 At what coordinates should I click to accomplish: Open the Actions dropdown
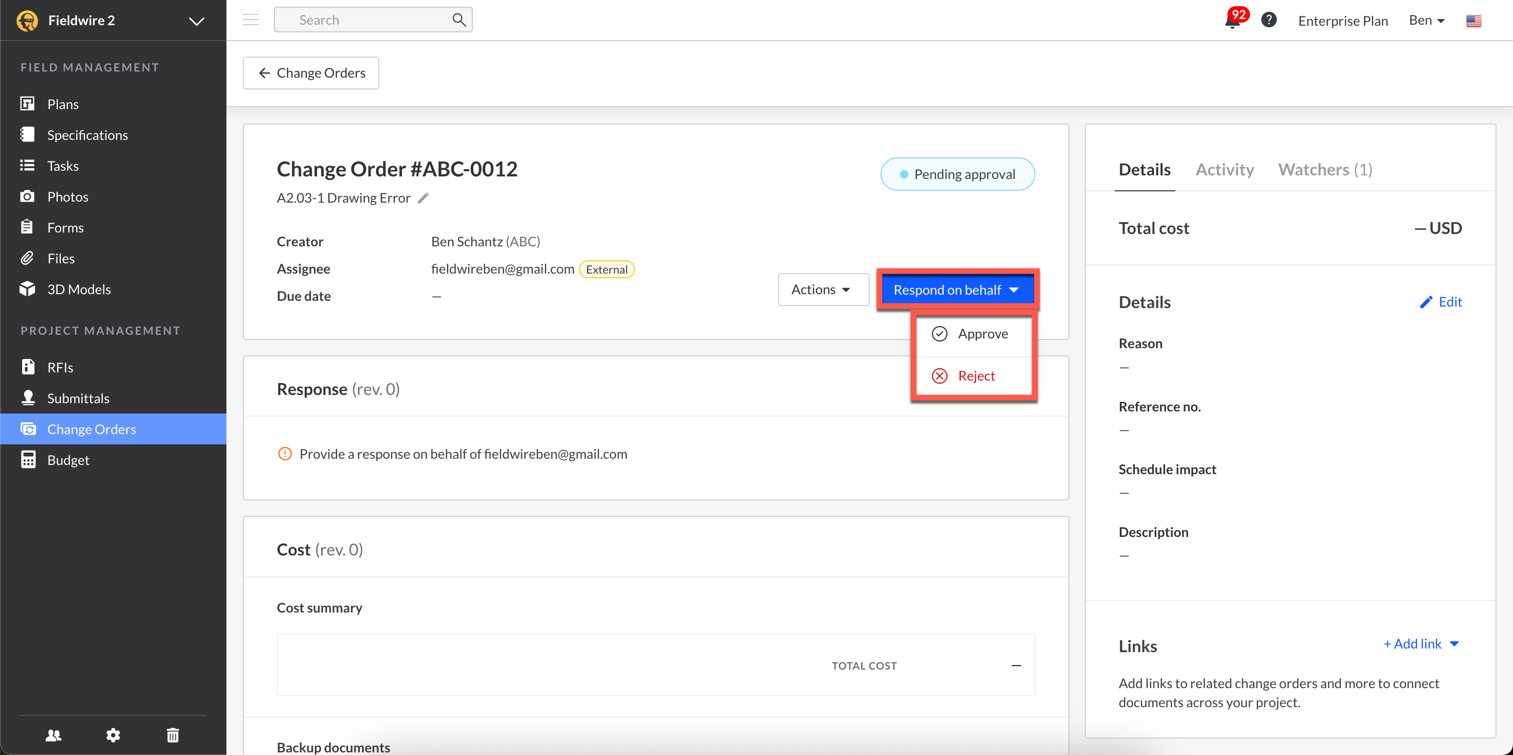[822, 290]
